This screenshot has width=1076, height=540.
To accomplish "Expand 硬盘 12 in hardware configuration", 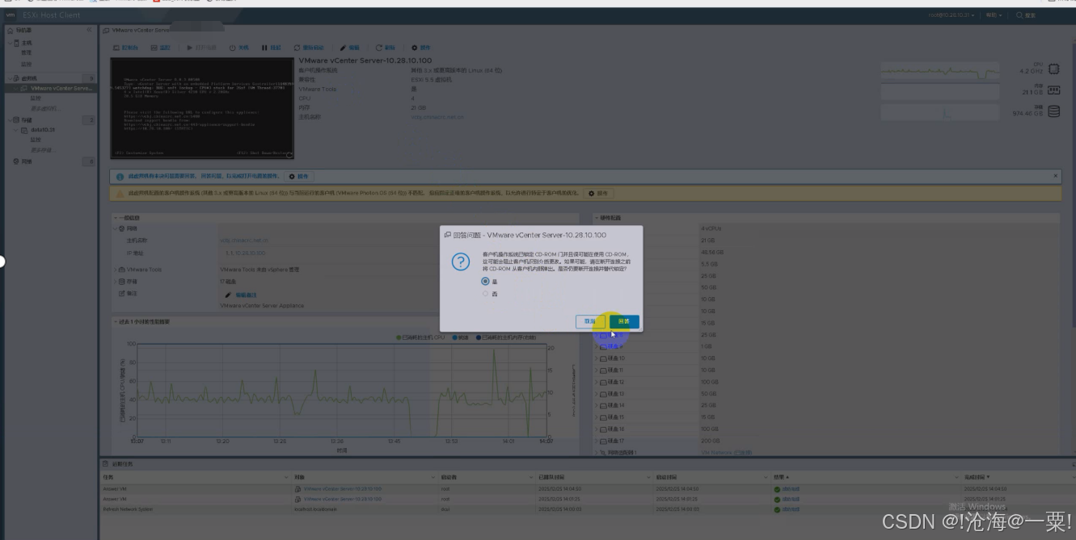I will [x=597, y=382].
